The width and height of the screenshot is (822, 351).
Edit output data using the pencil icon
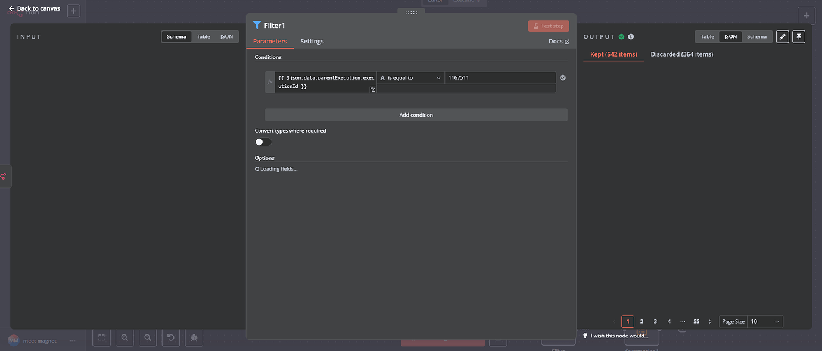pyautogui.click(x=782, y=36)
